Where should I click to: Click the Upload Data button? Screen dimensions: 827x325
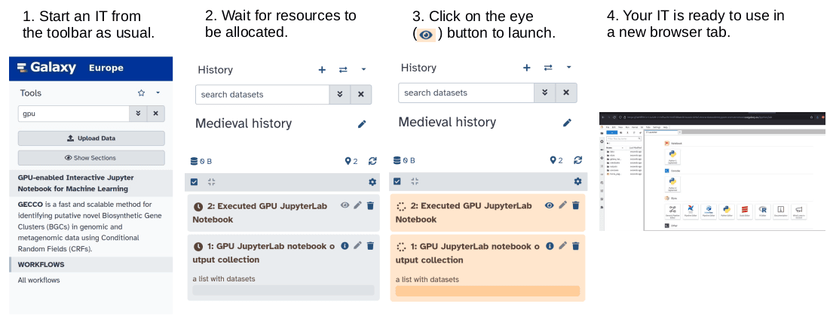point(91,138)
